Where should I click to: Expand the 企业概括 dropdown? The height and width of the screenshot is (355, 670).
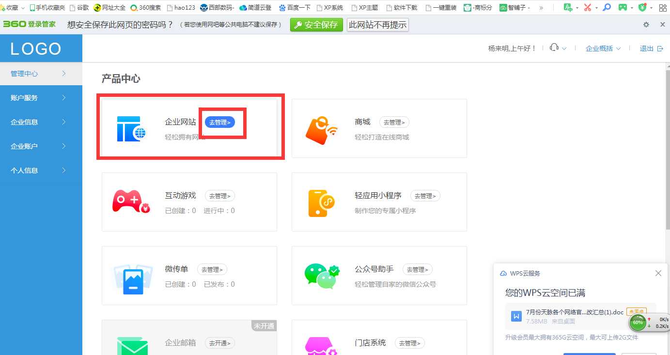tap(603, 48)
